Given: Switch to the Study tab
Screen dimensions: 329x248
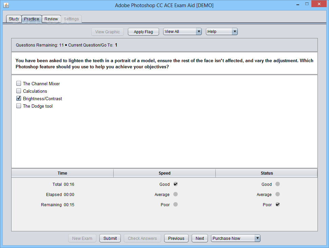Looking at the screenshot, I should coord(14,19).
